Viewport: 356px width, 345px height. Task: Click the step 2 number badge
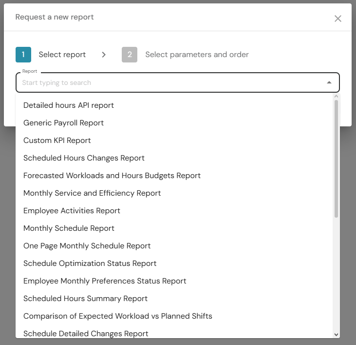pyautogui.click(x=130, y=55)
